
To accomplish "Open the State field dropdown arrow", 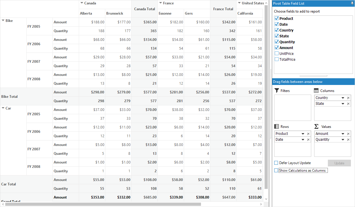I will 343,104.
